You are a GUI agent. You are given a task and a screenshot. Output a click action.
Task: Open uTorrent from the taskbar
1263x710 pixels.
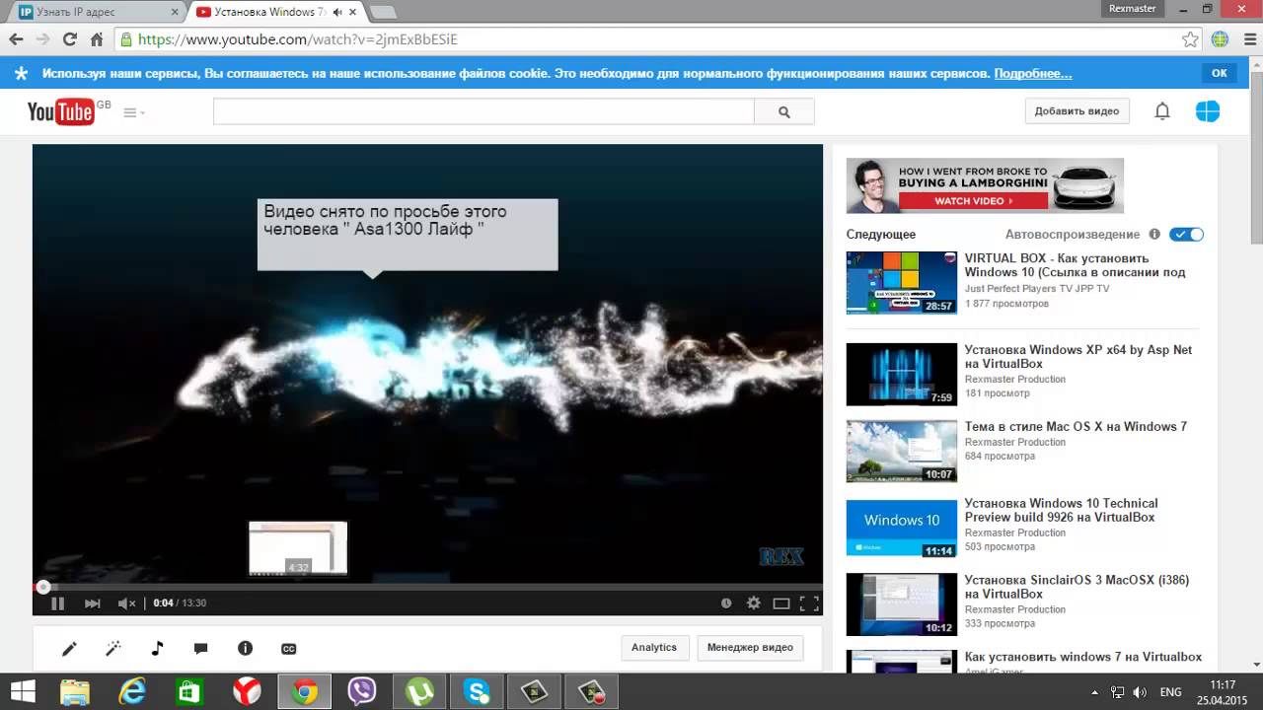pos(419,691)
